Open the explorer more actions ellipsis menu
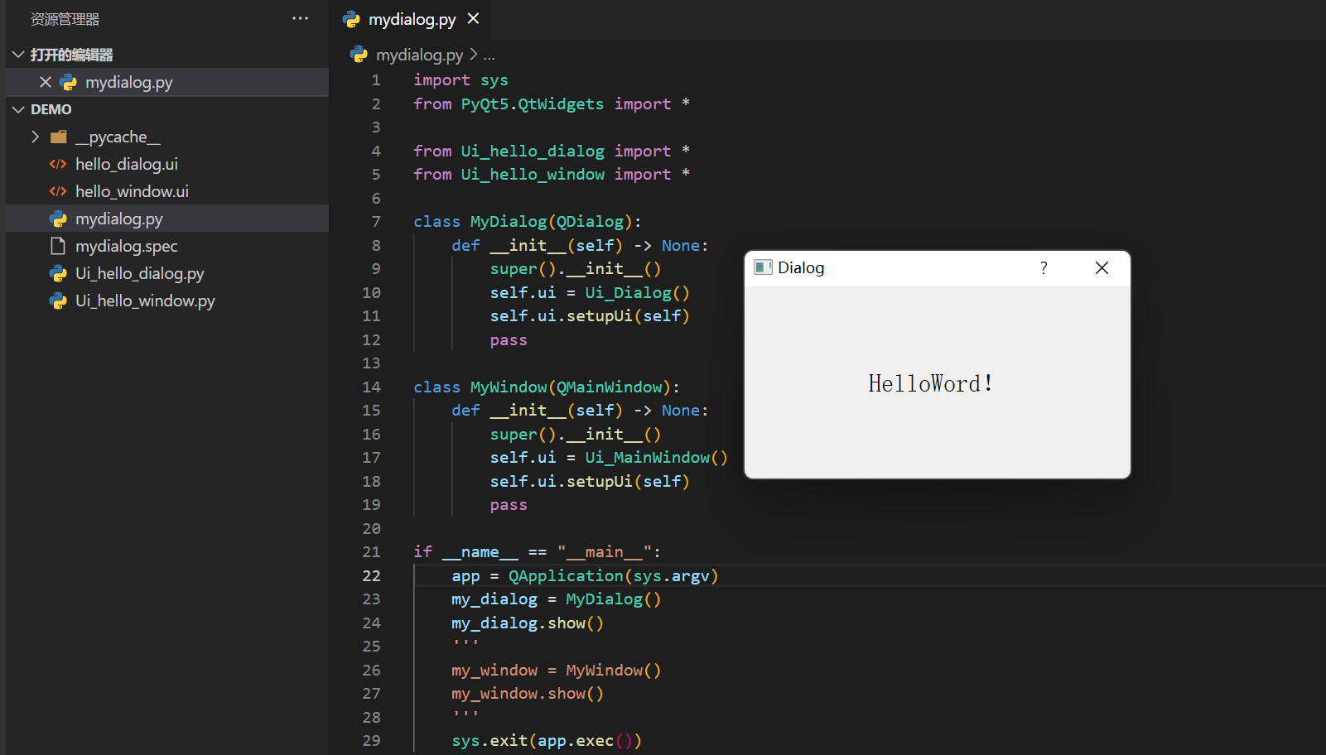 [300, 18]
